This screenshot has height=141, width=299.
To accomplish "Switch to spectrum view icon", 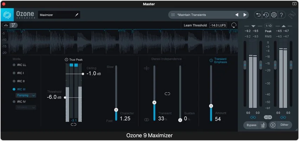I will pos(6,25).
